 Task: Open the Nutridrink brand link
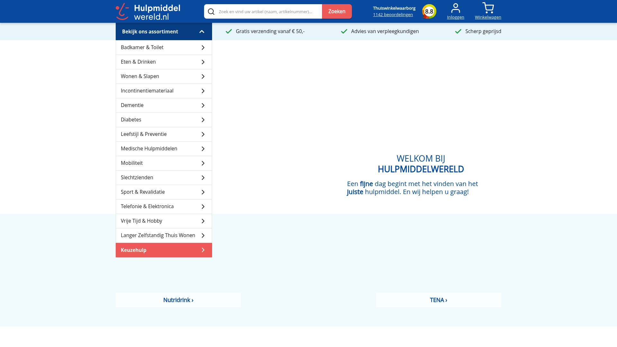click(178, 300)
